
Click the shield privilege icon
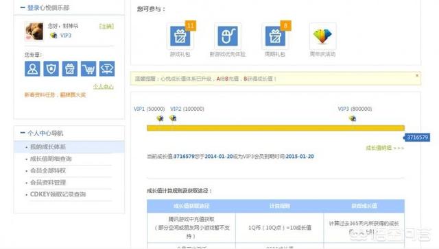pyautogui.click(x=51, y=68)
